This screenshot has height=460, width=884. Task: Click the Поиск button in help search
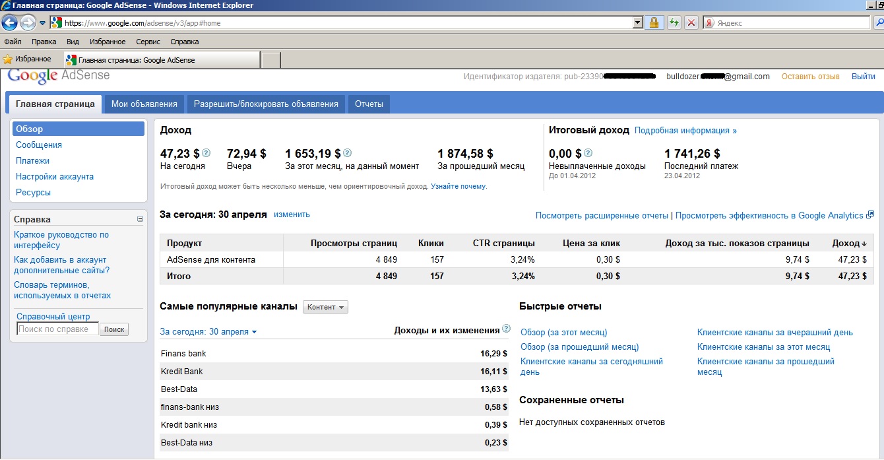click(x=114, y=329)
